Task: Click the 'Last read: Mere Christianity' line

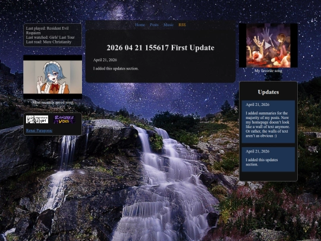Action: pyautogui.click(x=49, y=42)
